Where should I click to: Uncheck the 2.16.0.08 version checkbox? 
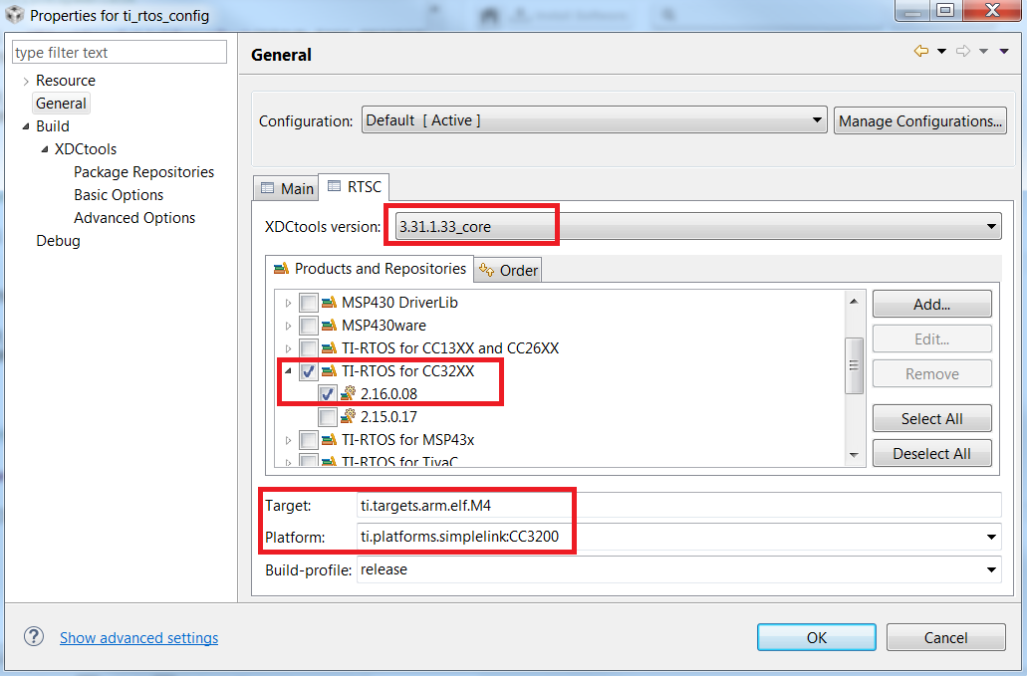pyautogui.click(x=328, y=394)
